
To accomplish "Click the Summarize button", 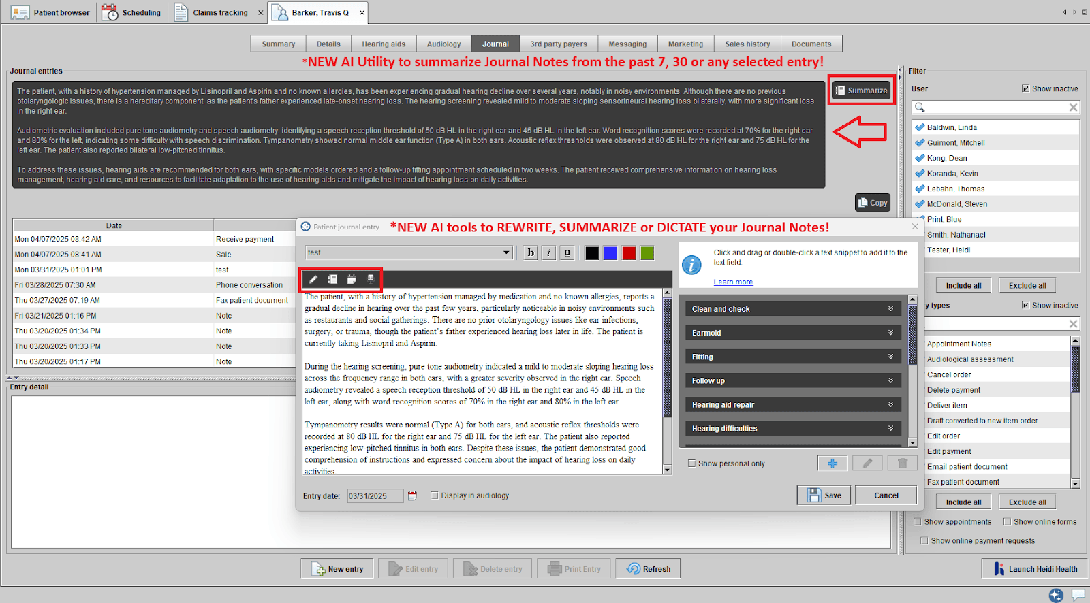I will [862, 91].
